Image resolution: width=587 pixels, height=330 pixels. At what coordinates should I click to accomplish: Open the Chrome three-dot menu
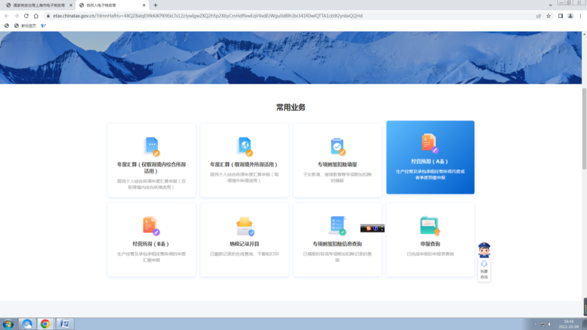click(580, 16)
